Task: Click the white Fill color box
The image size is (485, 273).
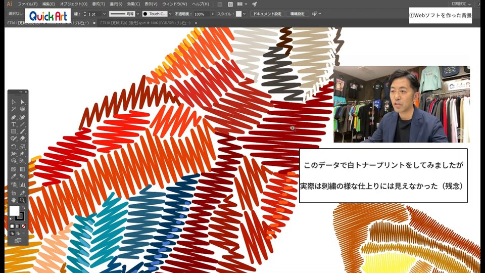Action: [14, 211]
